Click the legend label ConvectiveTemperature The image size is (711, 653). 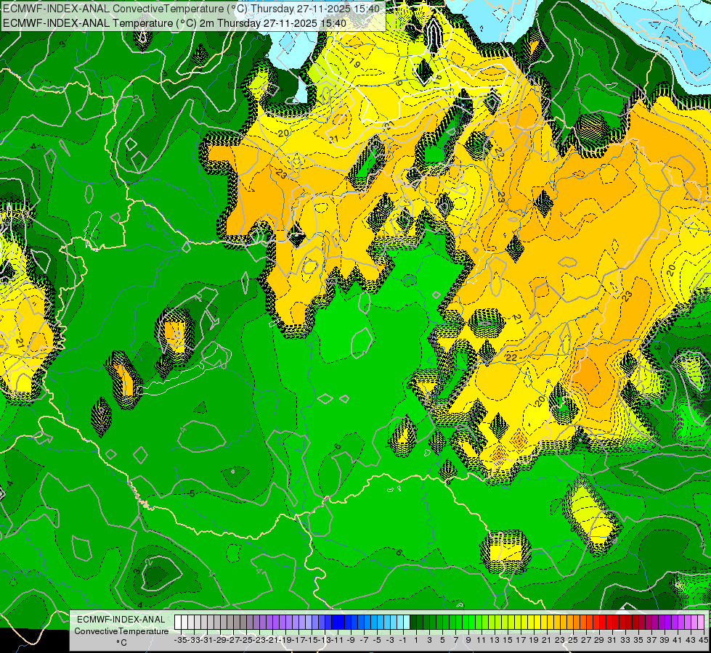(121, 631)
